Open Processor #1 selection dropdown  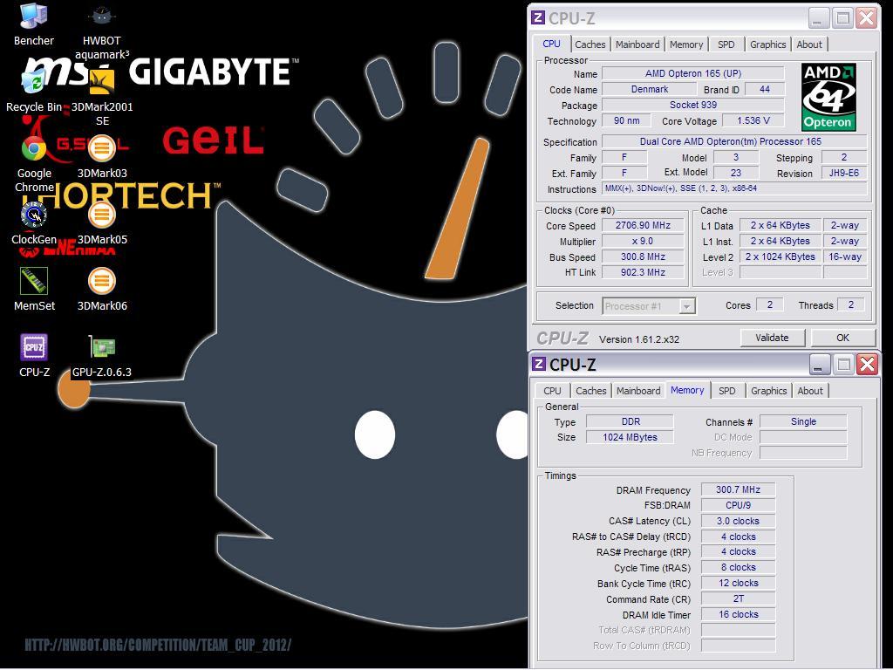[649, 306]
